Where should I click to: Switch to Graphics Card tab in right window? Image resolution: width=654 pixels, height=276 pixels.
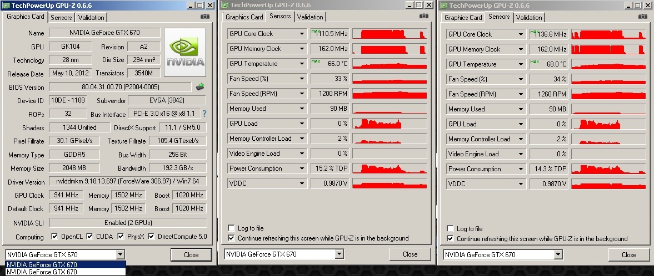coord(463,18)
